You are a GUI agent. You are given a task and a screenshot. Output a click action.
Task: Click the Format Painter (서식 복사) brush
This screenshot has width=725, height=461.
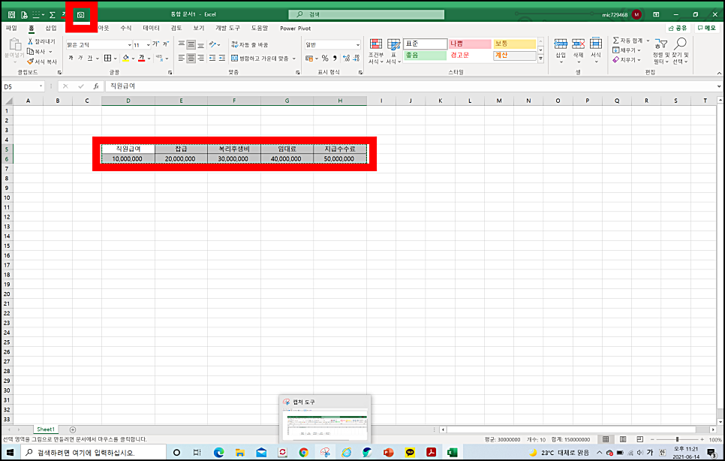coord(41,62)
